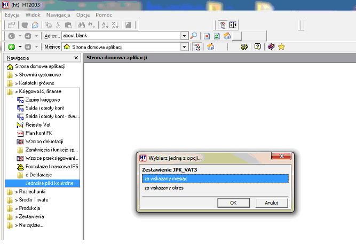Click the red X stop icon
The height and width of the screenshot is (249, 356).
click(x=207, y=36)
